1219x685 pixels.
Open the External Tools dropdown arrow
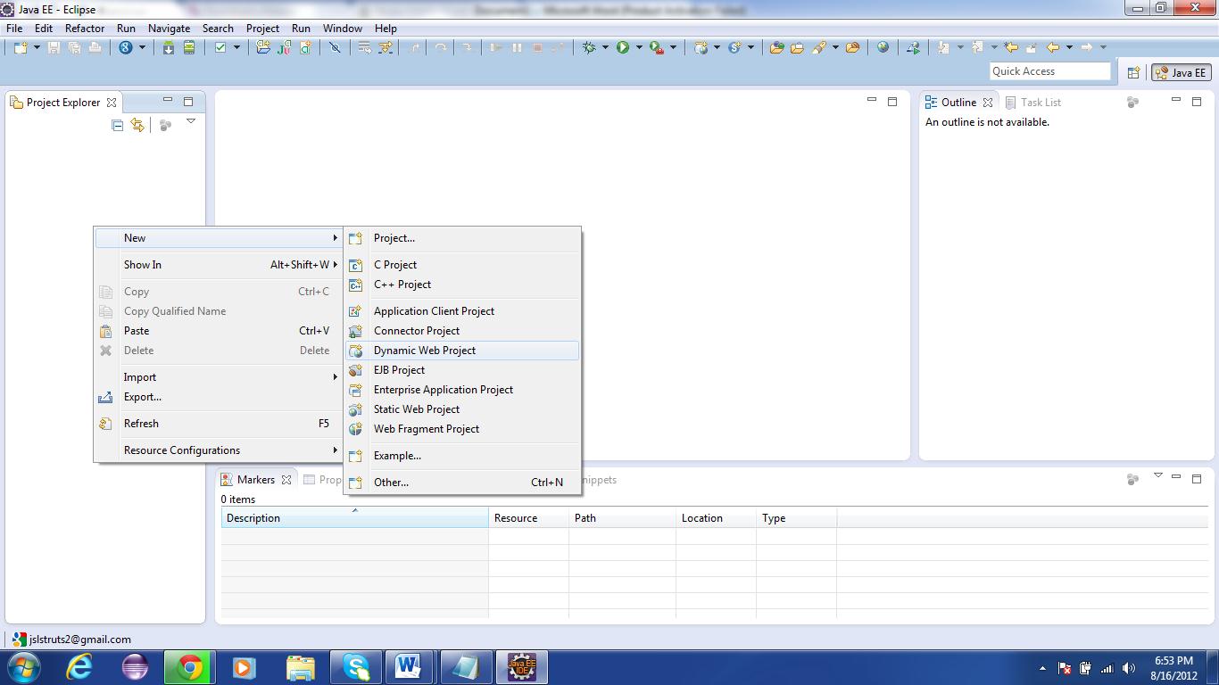[673, 48]
